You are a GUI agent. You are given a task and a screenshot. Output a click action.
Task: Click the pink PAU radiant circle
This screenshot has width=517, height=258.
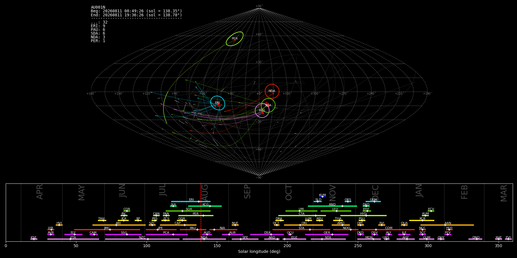[x=262, y=110]
